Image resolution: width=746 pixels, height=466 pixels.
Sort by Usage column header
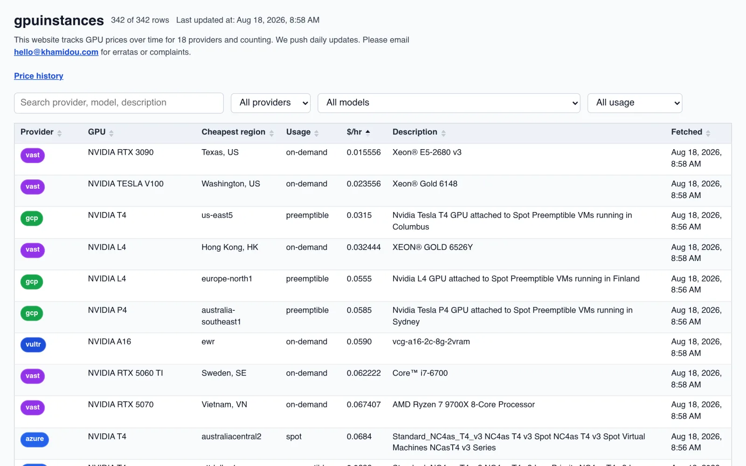(x=303, y=132)
